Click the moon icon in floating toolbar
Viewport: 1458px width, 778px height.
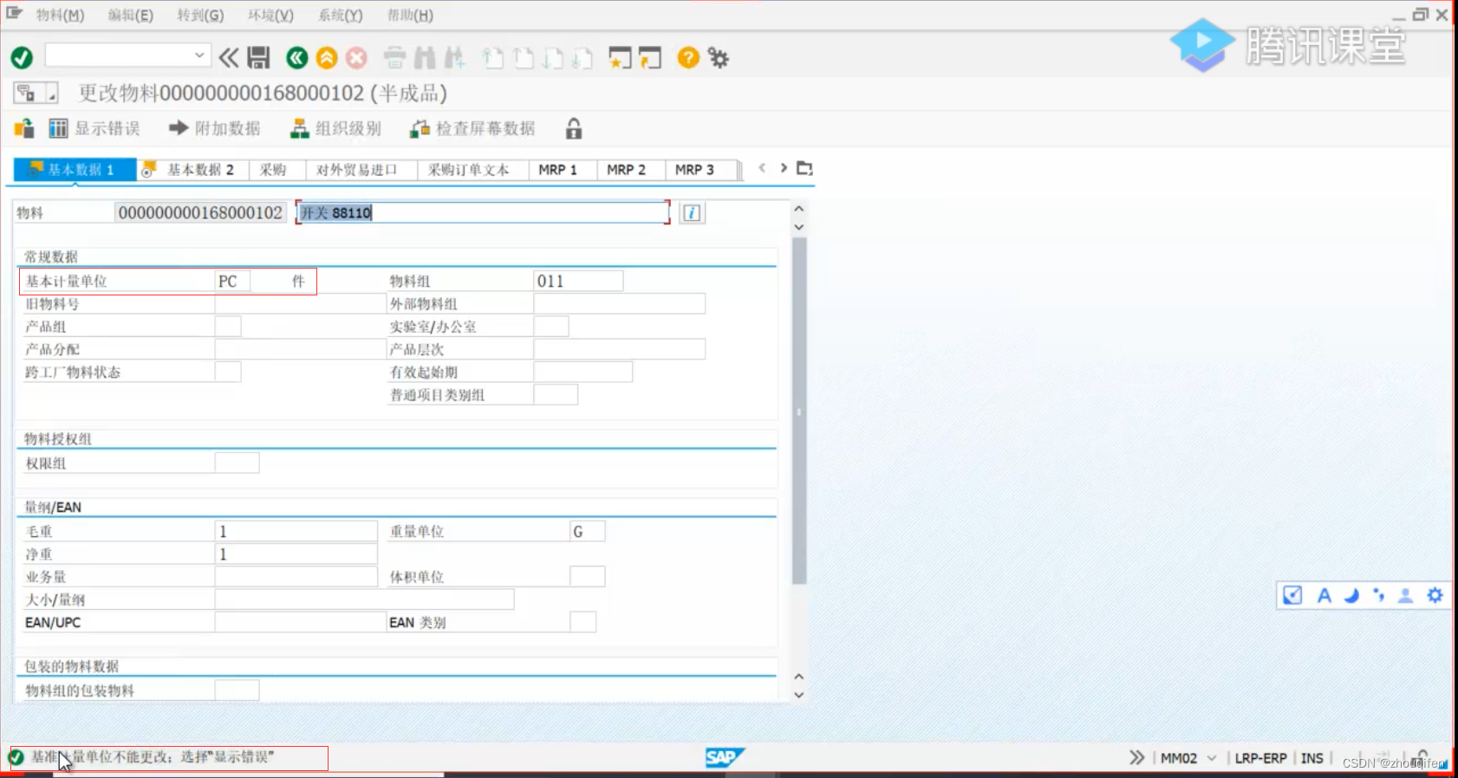pos(1351,595)
